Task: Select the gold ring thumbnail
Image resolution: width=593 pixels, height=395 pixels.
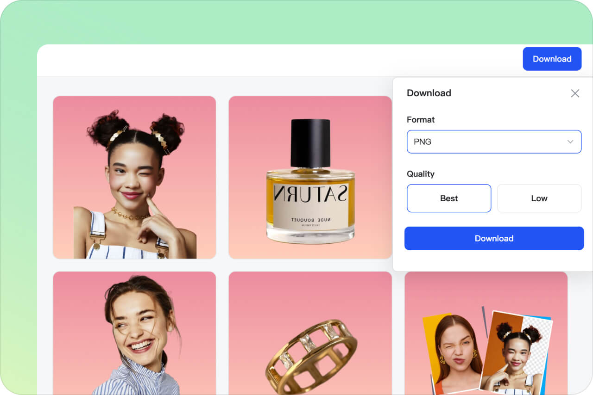Action: [x=310, y=333]
